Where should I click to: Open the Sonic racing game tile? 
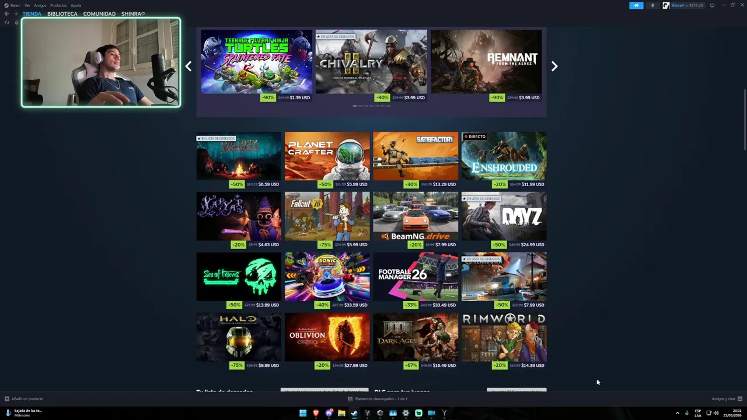click(x=327, y=276)
